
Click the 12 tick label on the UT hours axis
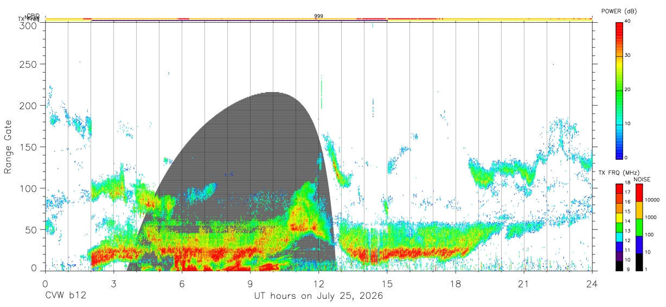coord(319,284)
